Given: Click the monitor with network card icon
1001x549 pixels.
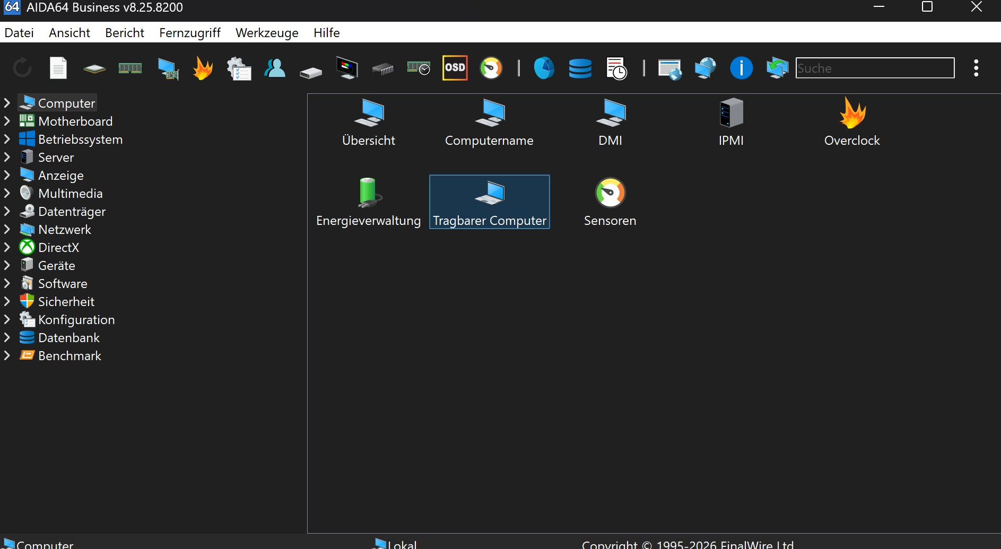Looking at the screenshot, I should pyautogui.click(x=168, y=68).
